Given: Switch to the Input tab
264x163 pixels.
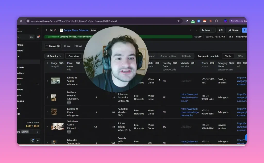Looking at the screenshot, I should click(x=78, y=46).
